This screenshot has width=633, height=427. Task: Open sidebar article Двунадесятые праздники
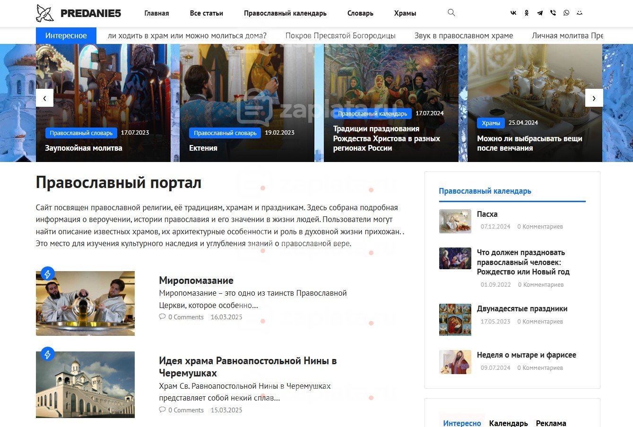coord(522,308)
